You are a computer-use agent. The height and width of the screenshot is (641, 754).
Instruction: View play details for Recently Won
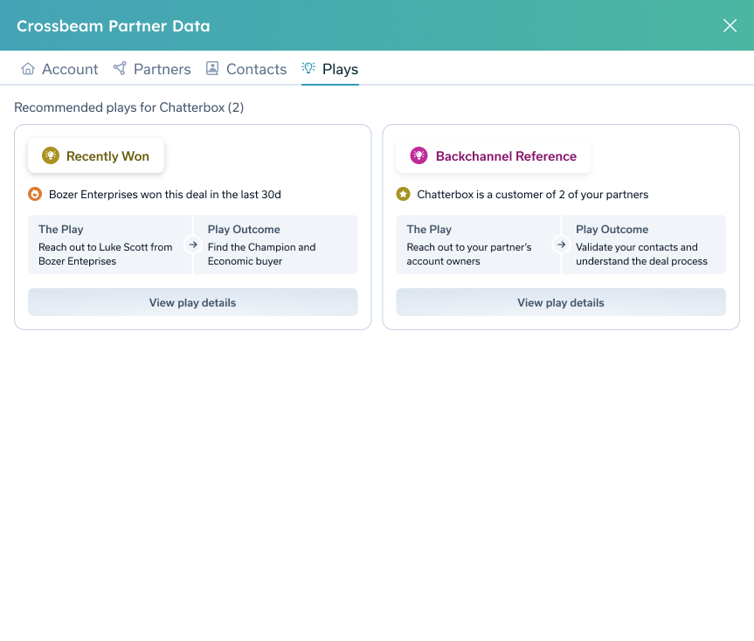[x=192, y=302]
